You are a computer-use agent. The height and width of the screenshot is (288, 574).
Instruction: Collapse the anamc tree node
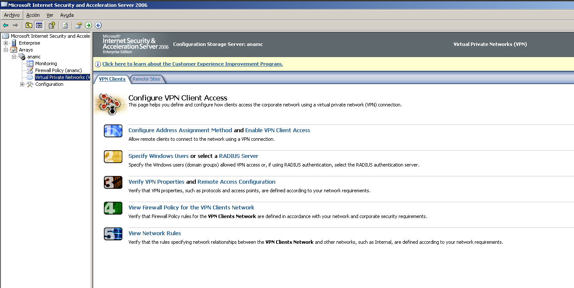click(14, 57)
